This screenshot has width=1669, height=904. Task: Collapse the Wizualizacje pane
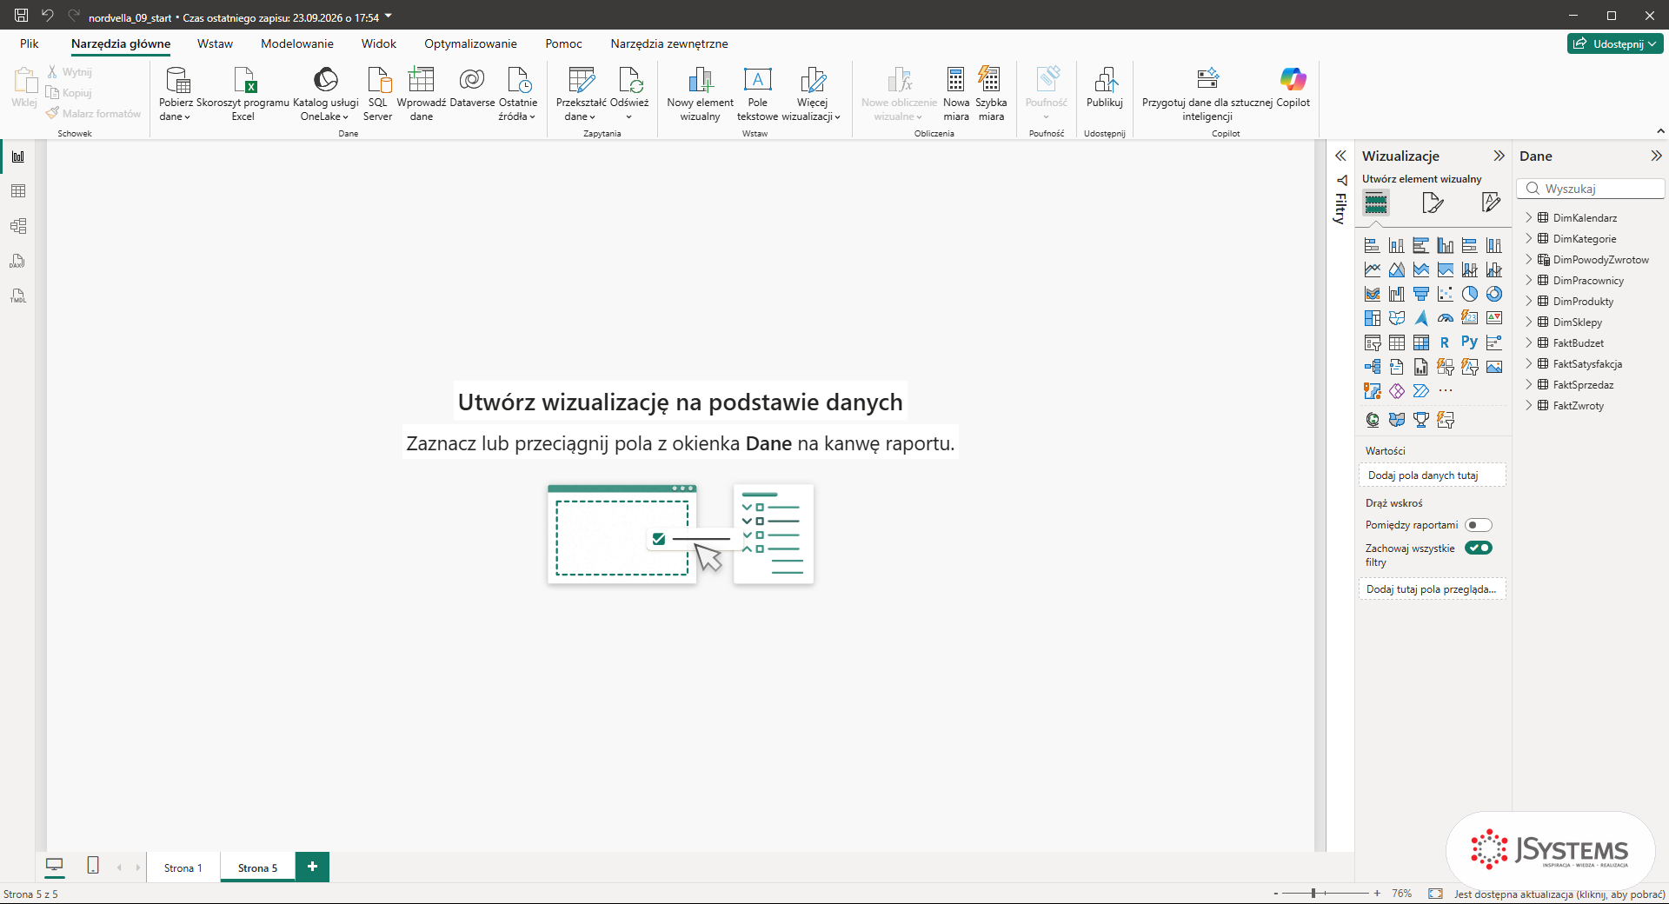click(1499, 156)
